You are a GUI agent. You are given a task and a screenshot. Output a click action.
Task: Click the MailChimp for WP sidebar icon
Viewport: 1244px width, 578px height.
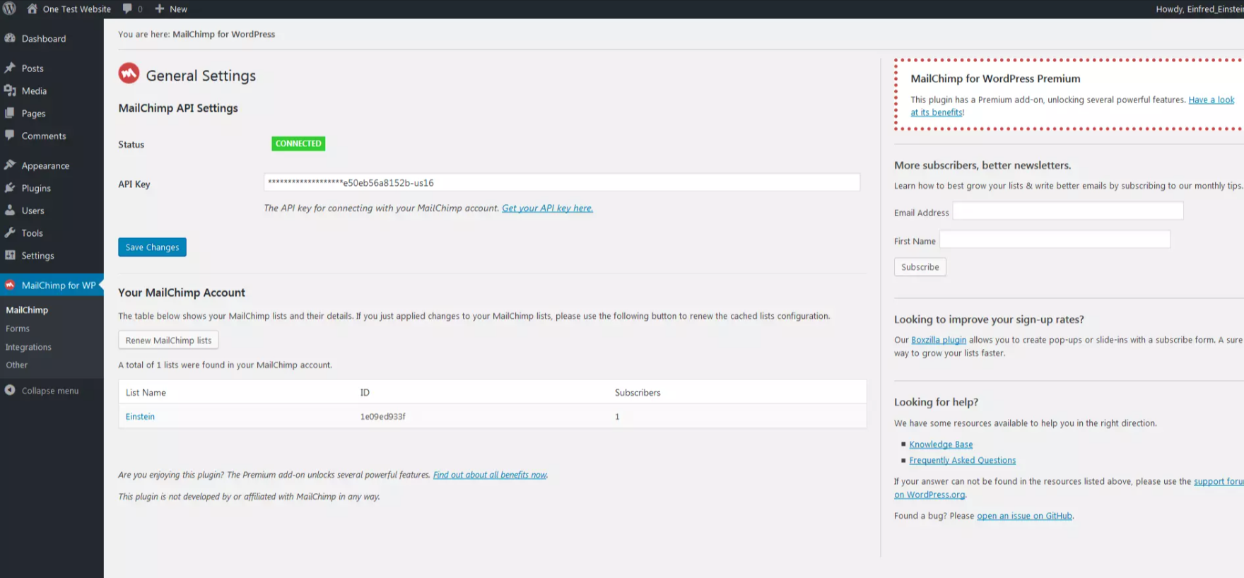10,285
